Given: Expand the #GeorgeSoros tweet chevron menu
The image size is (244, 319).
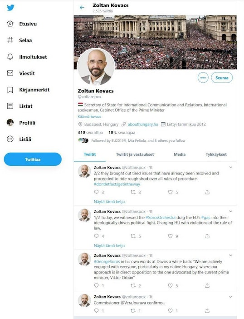Looking at the screenshot, I should pyautogui.click(x=230, y=255).
